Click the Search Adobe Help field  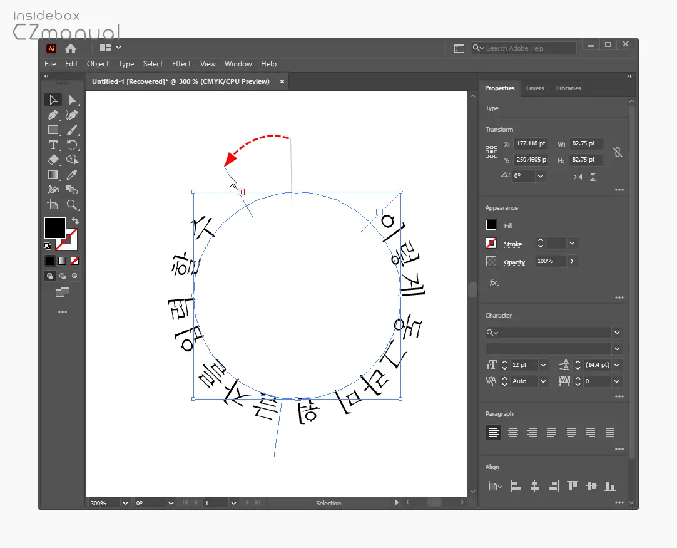pyautogui.click(x=524, y=48)
